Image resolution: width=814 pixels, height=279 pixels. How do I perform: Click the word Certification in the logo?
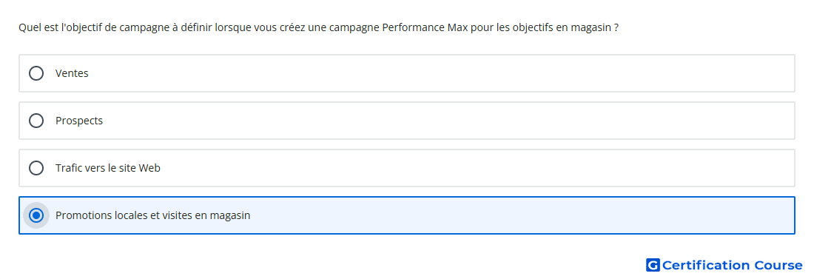706,265
